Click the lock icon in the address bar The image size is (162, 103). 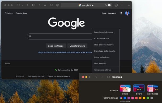93,5
